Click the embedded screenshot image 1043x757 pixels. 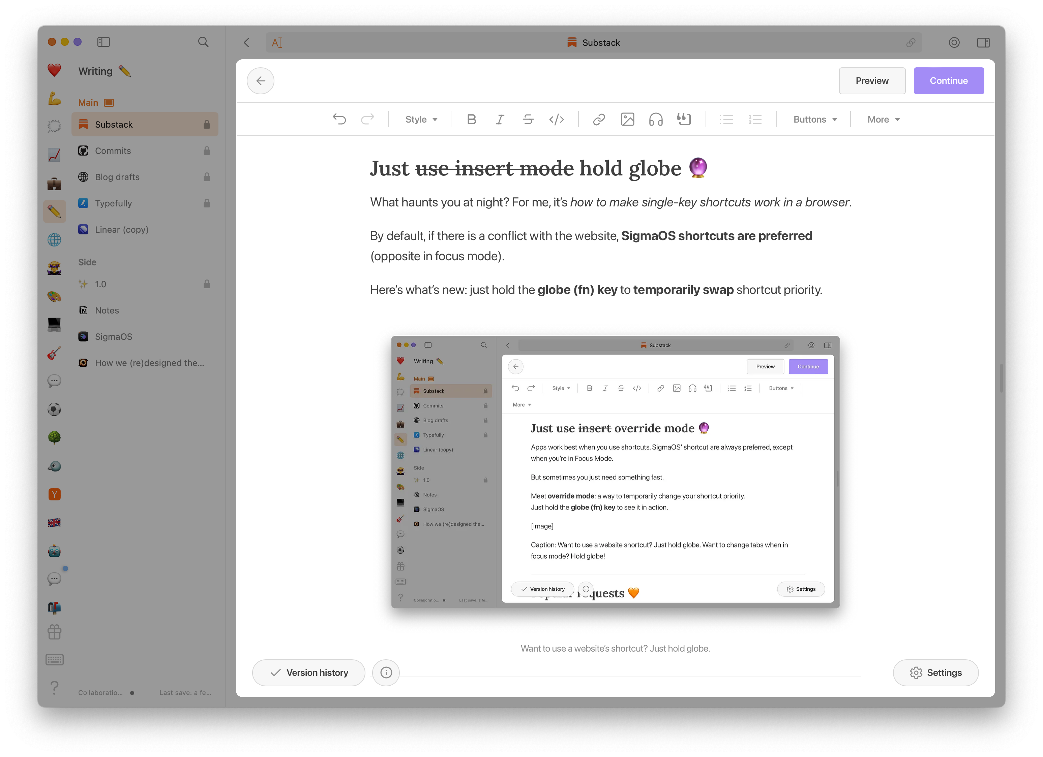click(x=615, y=472)
